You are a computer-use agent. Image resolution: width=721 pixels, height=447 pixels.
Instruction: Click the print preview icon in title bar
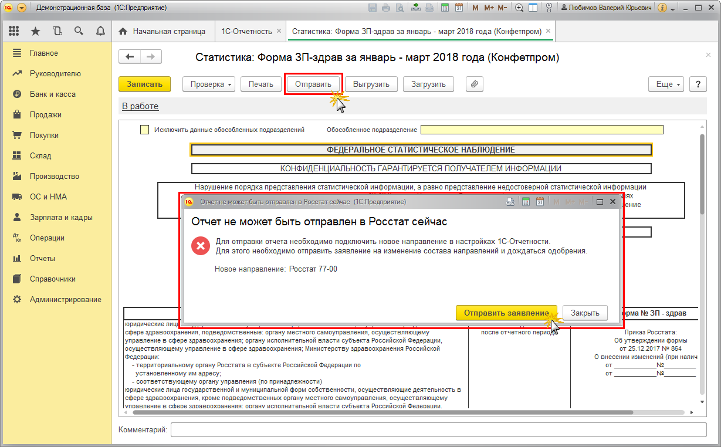pos(400,8)
